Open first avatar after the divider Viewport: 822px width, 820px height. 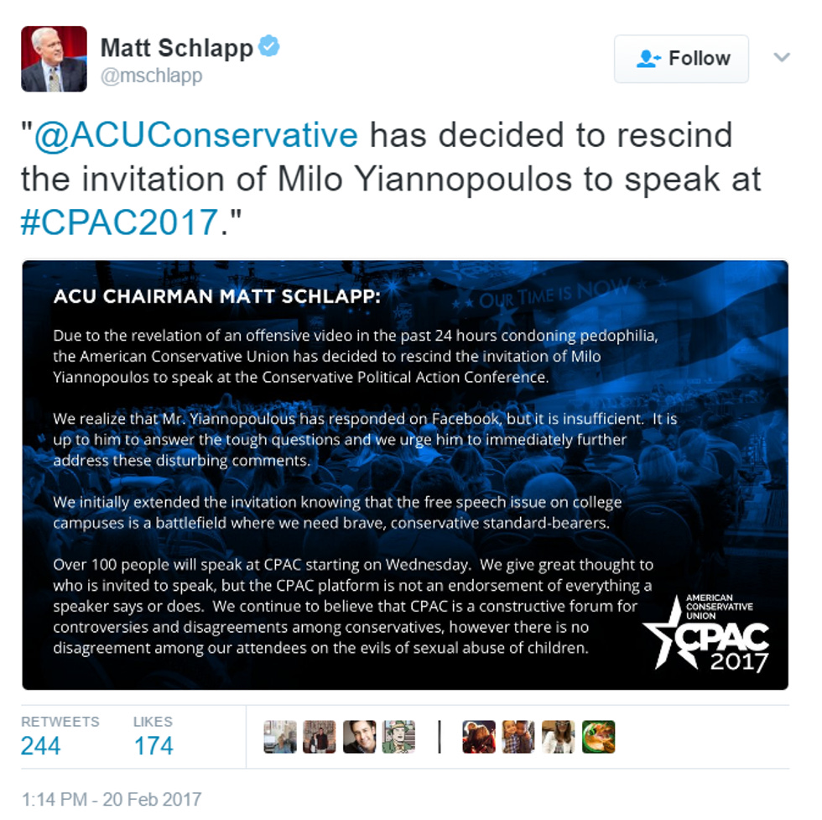pyautogui.click(x=479, y=737)
